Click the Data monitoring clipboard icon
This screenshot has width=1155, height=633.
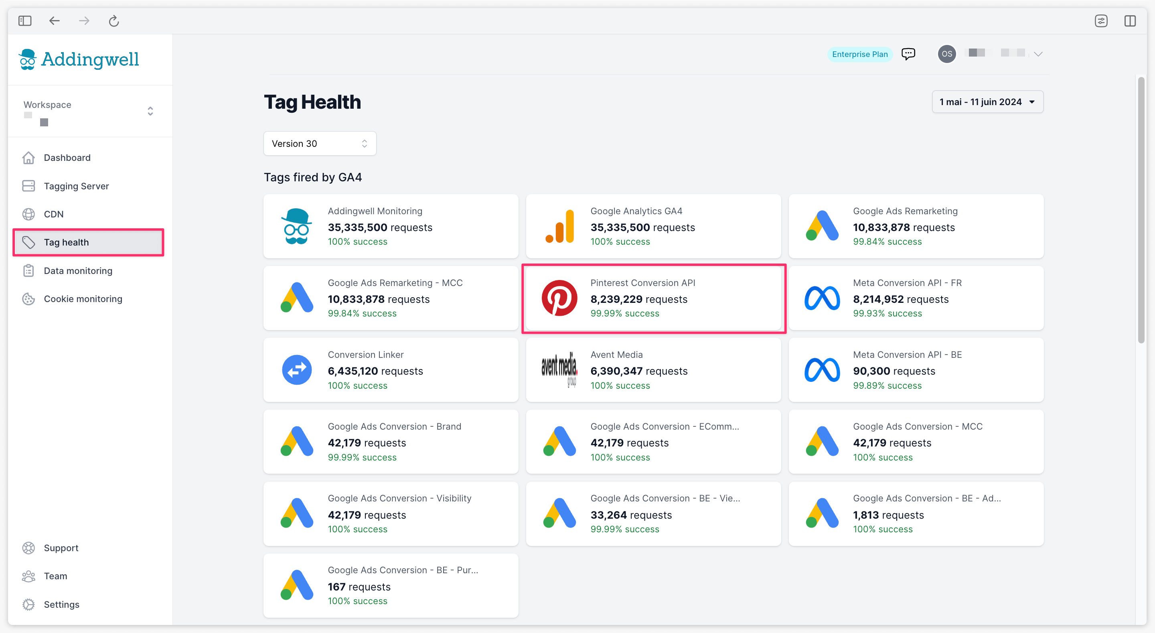(x=28, y=270)
